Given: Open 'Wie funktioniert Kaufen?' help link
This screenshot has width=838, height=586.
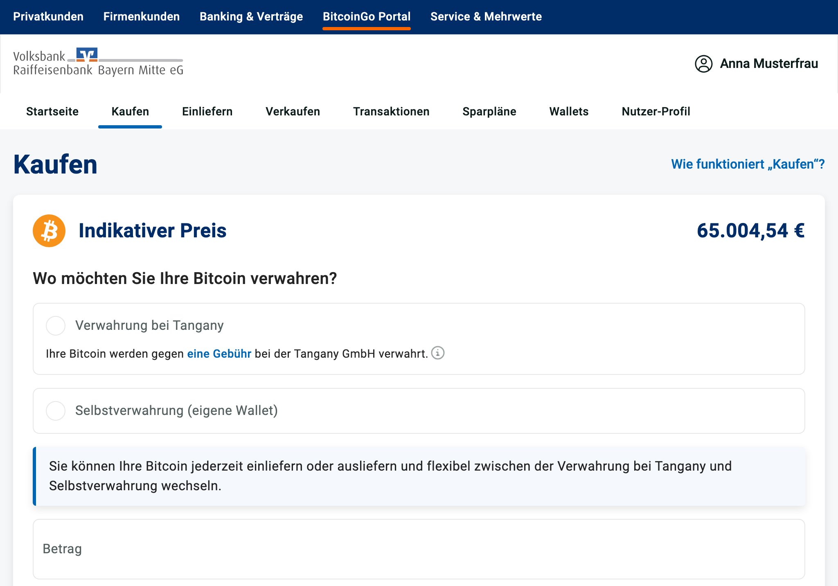Looking at the screenshot, I should (x=748, y=164).
